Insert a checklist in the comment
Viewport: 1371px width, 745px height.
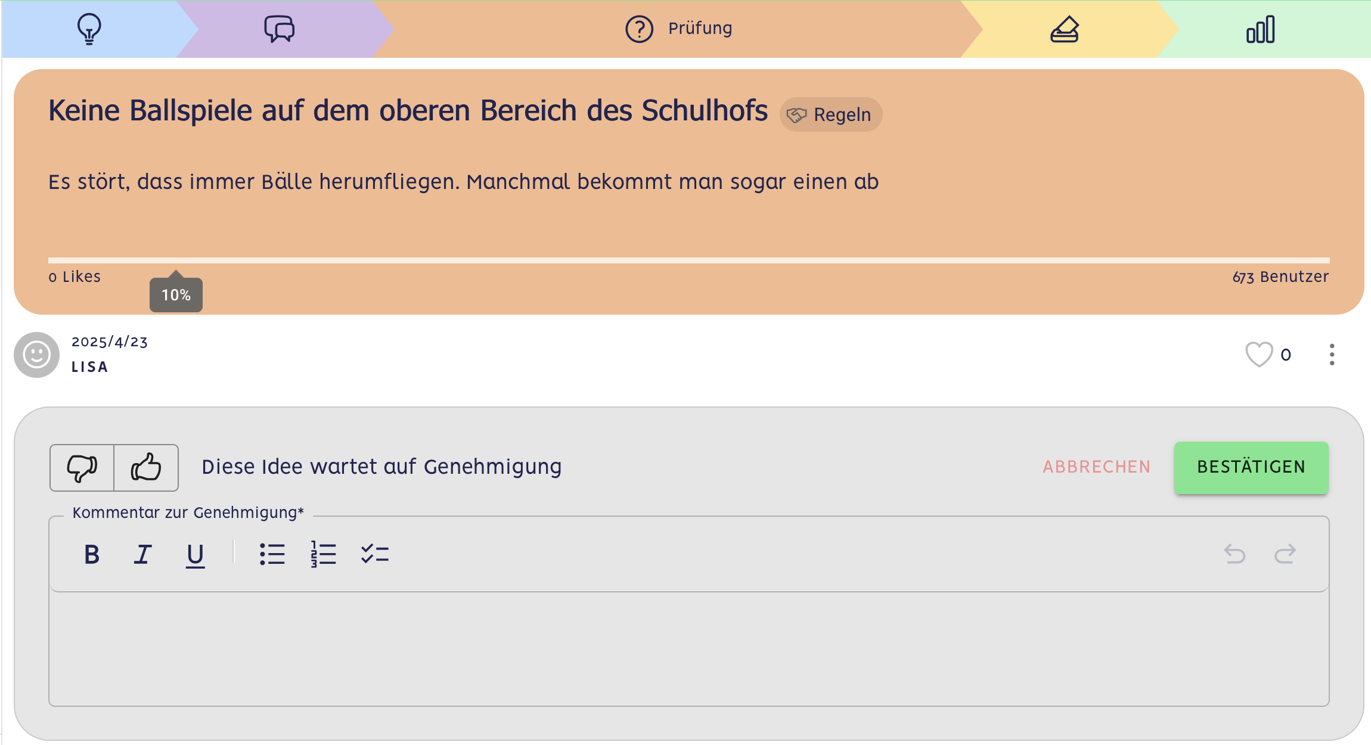click(375, 555)
